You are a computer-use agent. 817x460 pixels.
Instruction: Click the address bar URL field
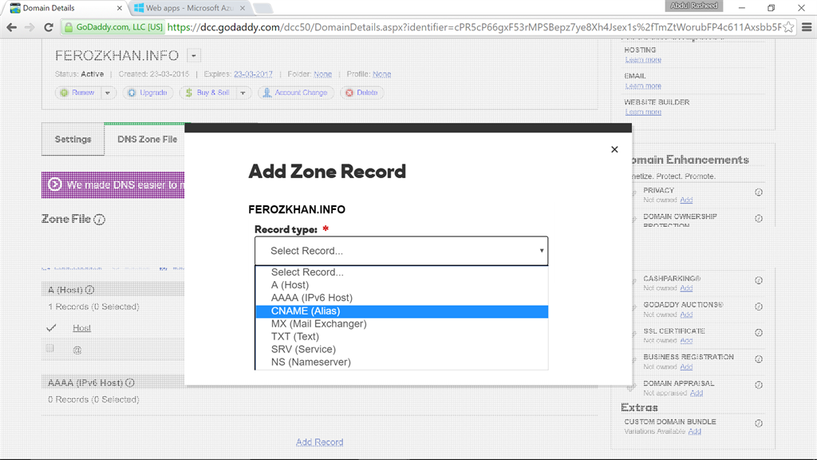(x=474, y=27)
